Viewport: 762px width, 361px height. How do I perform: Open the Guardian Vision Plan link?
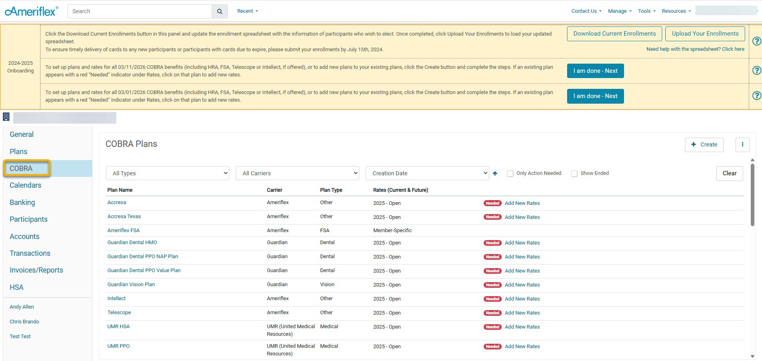point(131,285)
